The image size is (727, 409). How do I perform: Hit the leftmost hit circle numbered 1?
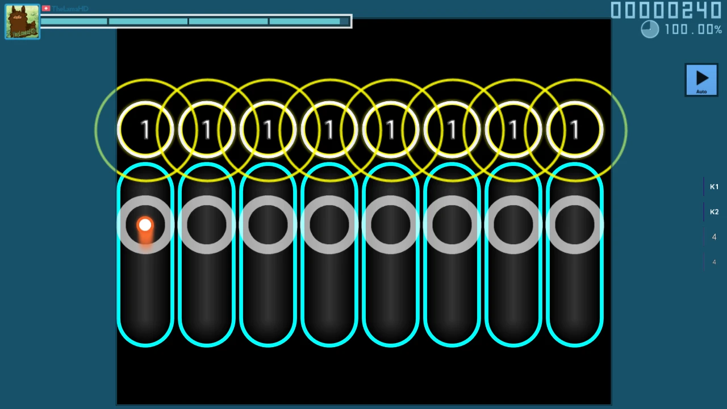pyautogui.click(x=145, y=130)
